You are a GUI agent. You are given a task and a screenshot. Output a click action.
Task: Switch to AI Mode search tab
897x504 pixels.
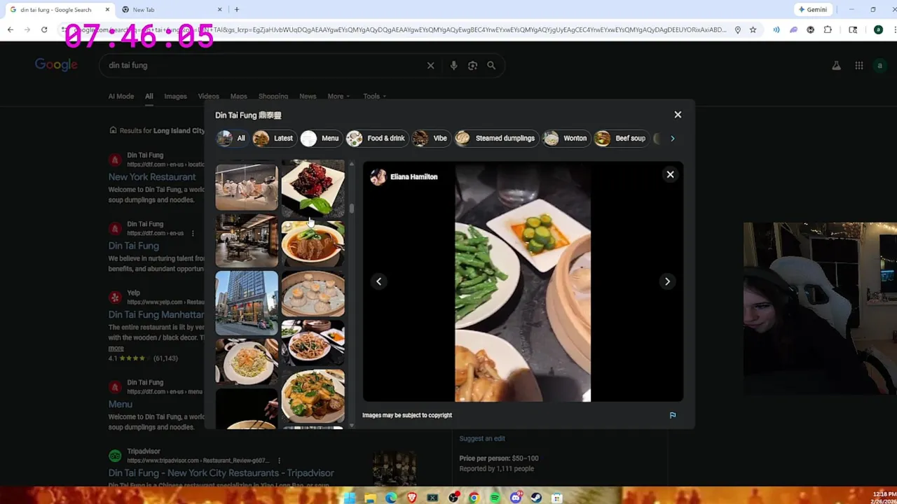[x=121, y=97]
